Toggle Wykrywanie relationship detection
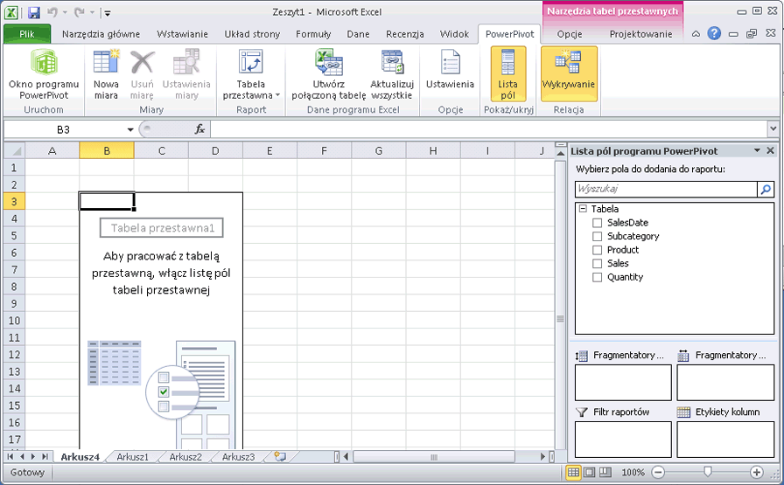784x485 pixels. pos(569,74)
